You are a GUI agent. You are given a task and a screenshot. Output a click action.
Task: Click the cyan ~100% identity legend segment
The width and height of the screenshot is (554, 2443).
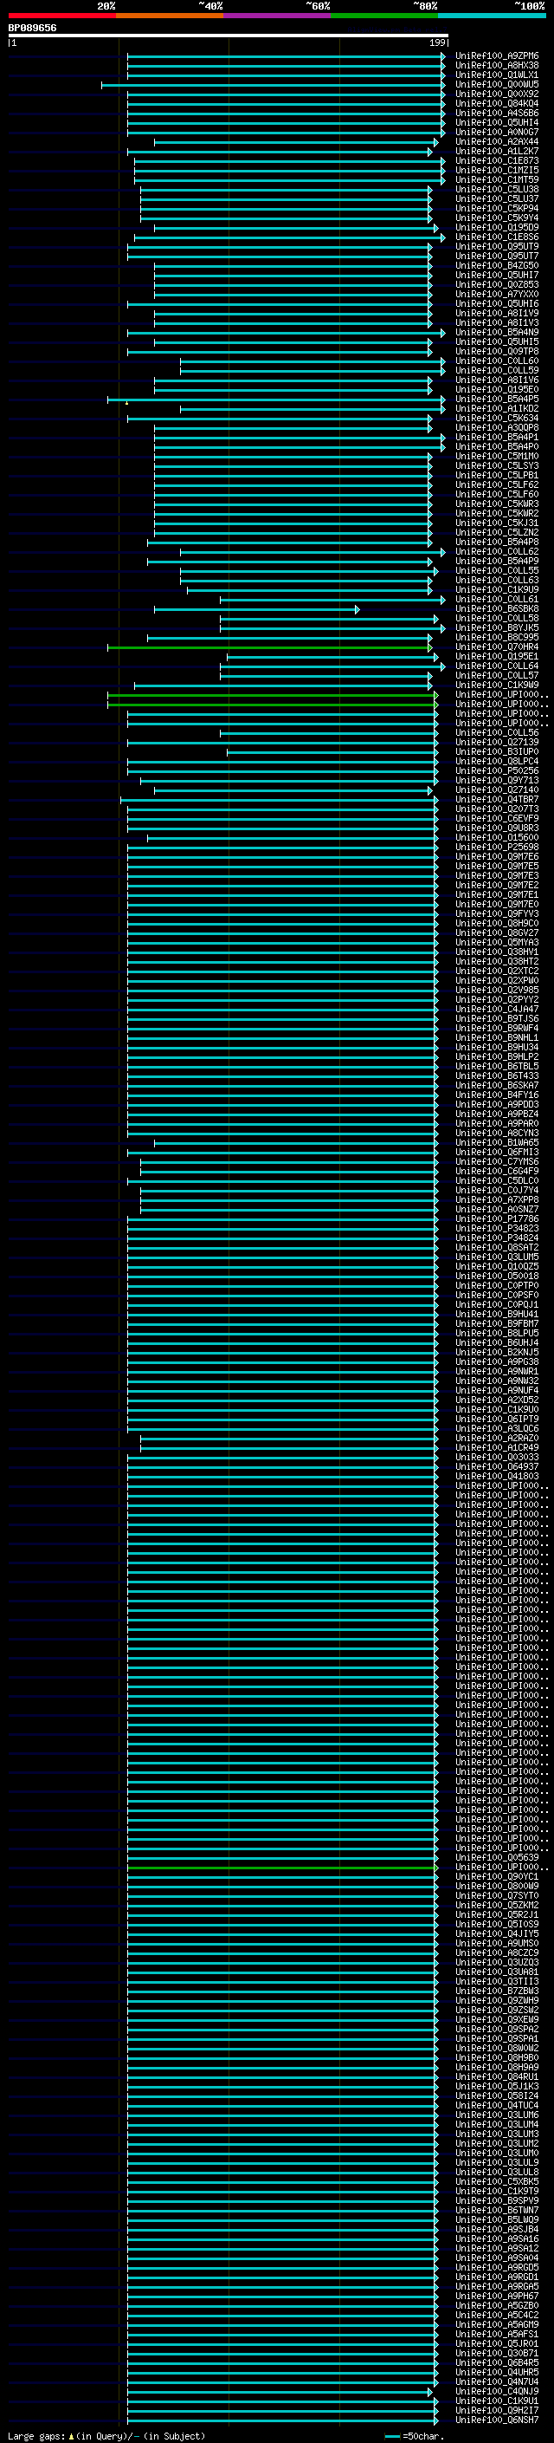pyautogui.click(x=492, y=16)
